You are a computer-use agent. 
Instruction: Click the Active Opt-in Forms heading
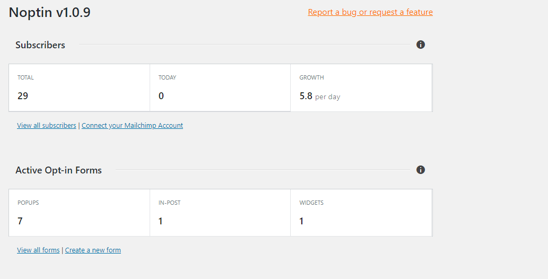[x=58, y=170]
